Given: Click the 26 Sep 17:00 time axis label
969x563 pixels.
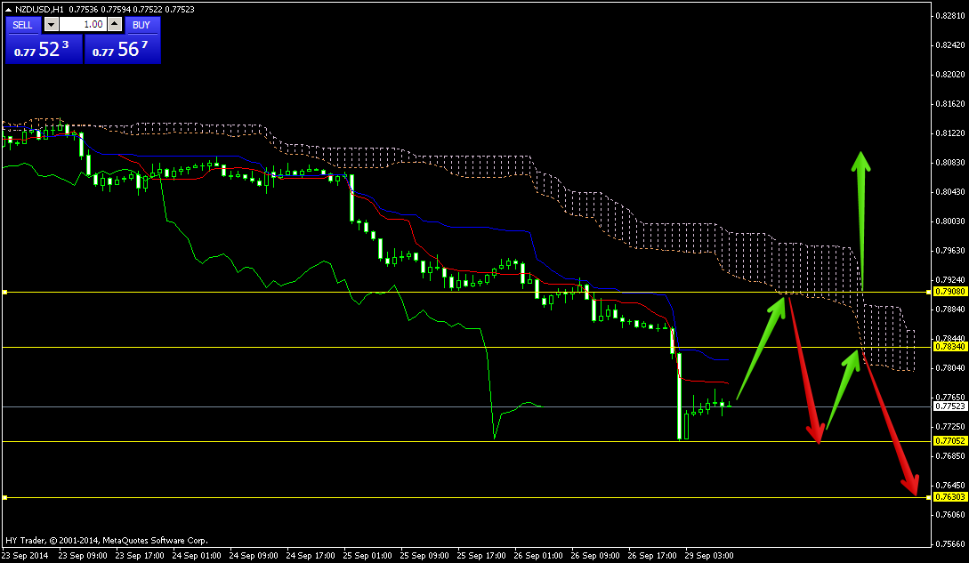Looking at the screenshot, I should (652, 556).
